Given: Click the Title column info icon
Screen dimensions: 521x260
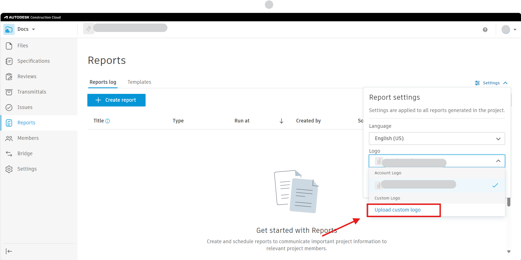Looking at the screenshot, I should pyautogui.click(x=108, y=121).
